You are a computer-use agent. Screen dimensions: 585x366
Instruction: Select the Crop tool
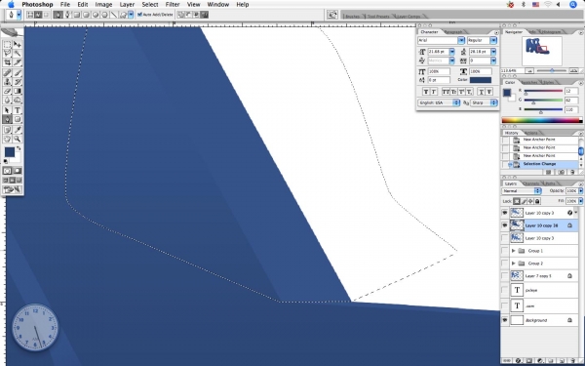tap(7, 62)
